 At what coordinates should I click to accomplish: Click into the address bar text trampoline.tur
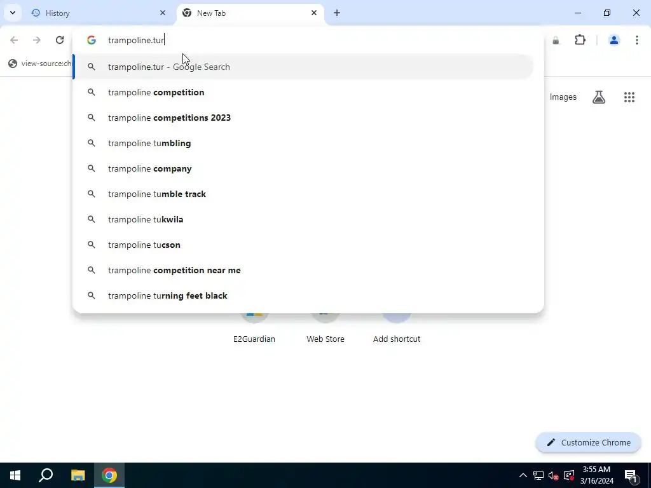(136, 40)
